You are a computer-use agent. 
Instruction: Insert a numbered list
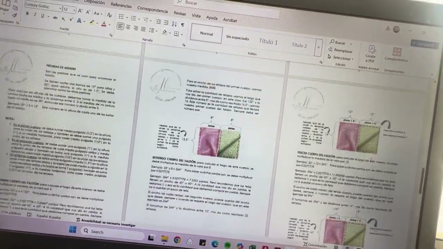(x=133, y=18)
